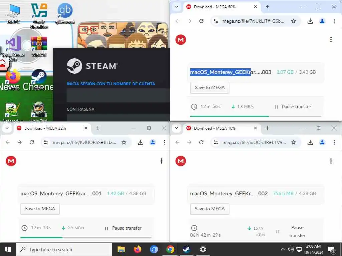
Task: Open Chrome three-dot menu in MEGA 60% window
Action: tap(334, 21)
